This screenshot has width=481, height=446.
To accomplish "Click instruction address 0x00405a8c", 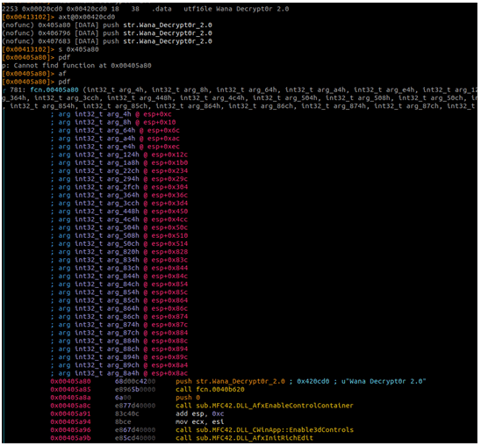I will tap(70, 406).
